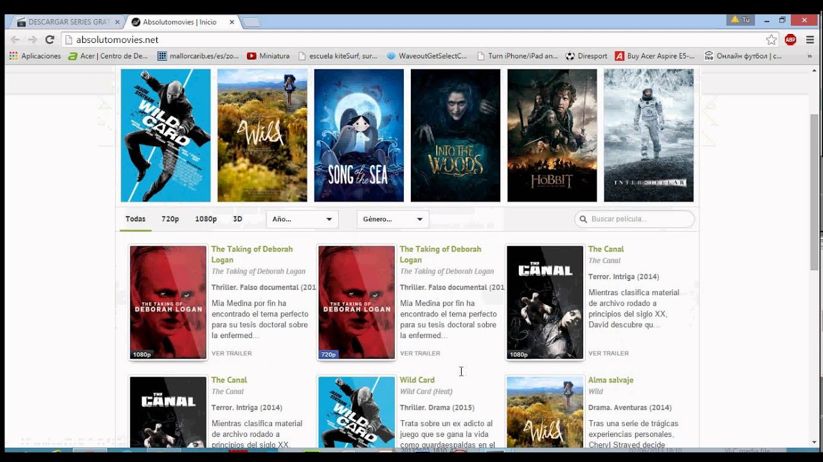
Task: Open Deborah Logan 1080p poster thumbnail
Action: pyautogui.click(x=168, y=302)
